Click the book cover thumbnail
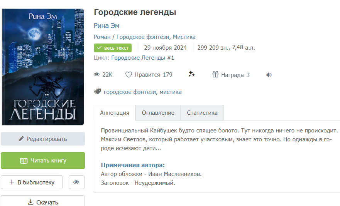340x206 pixels. (x=43, y=67)
